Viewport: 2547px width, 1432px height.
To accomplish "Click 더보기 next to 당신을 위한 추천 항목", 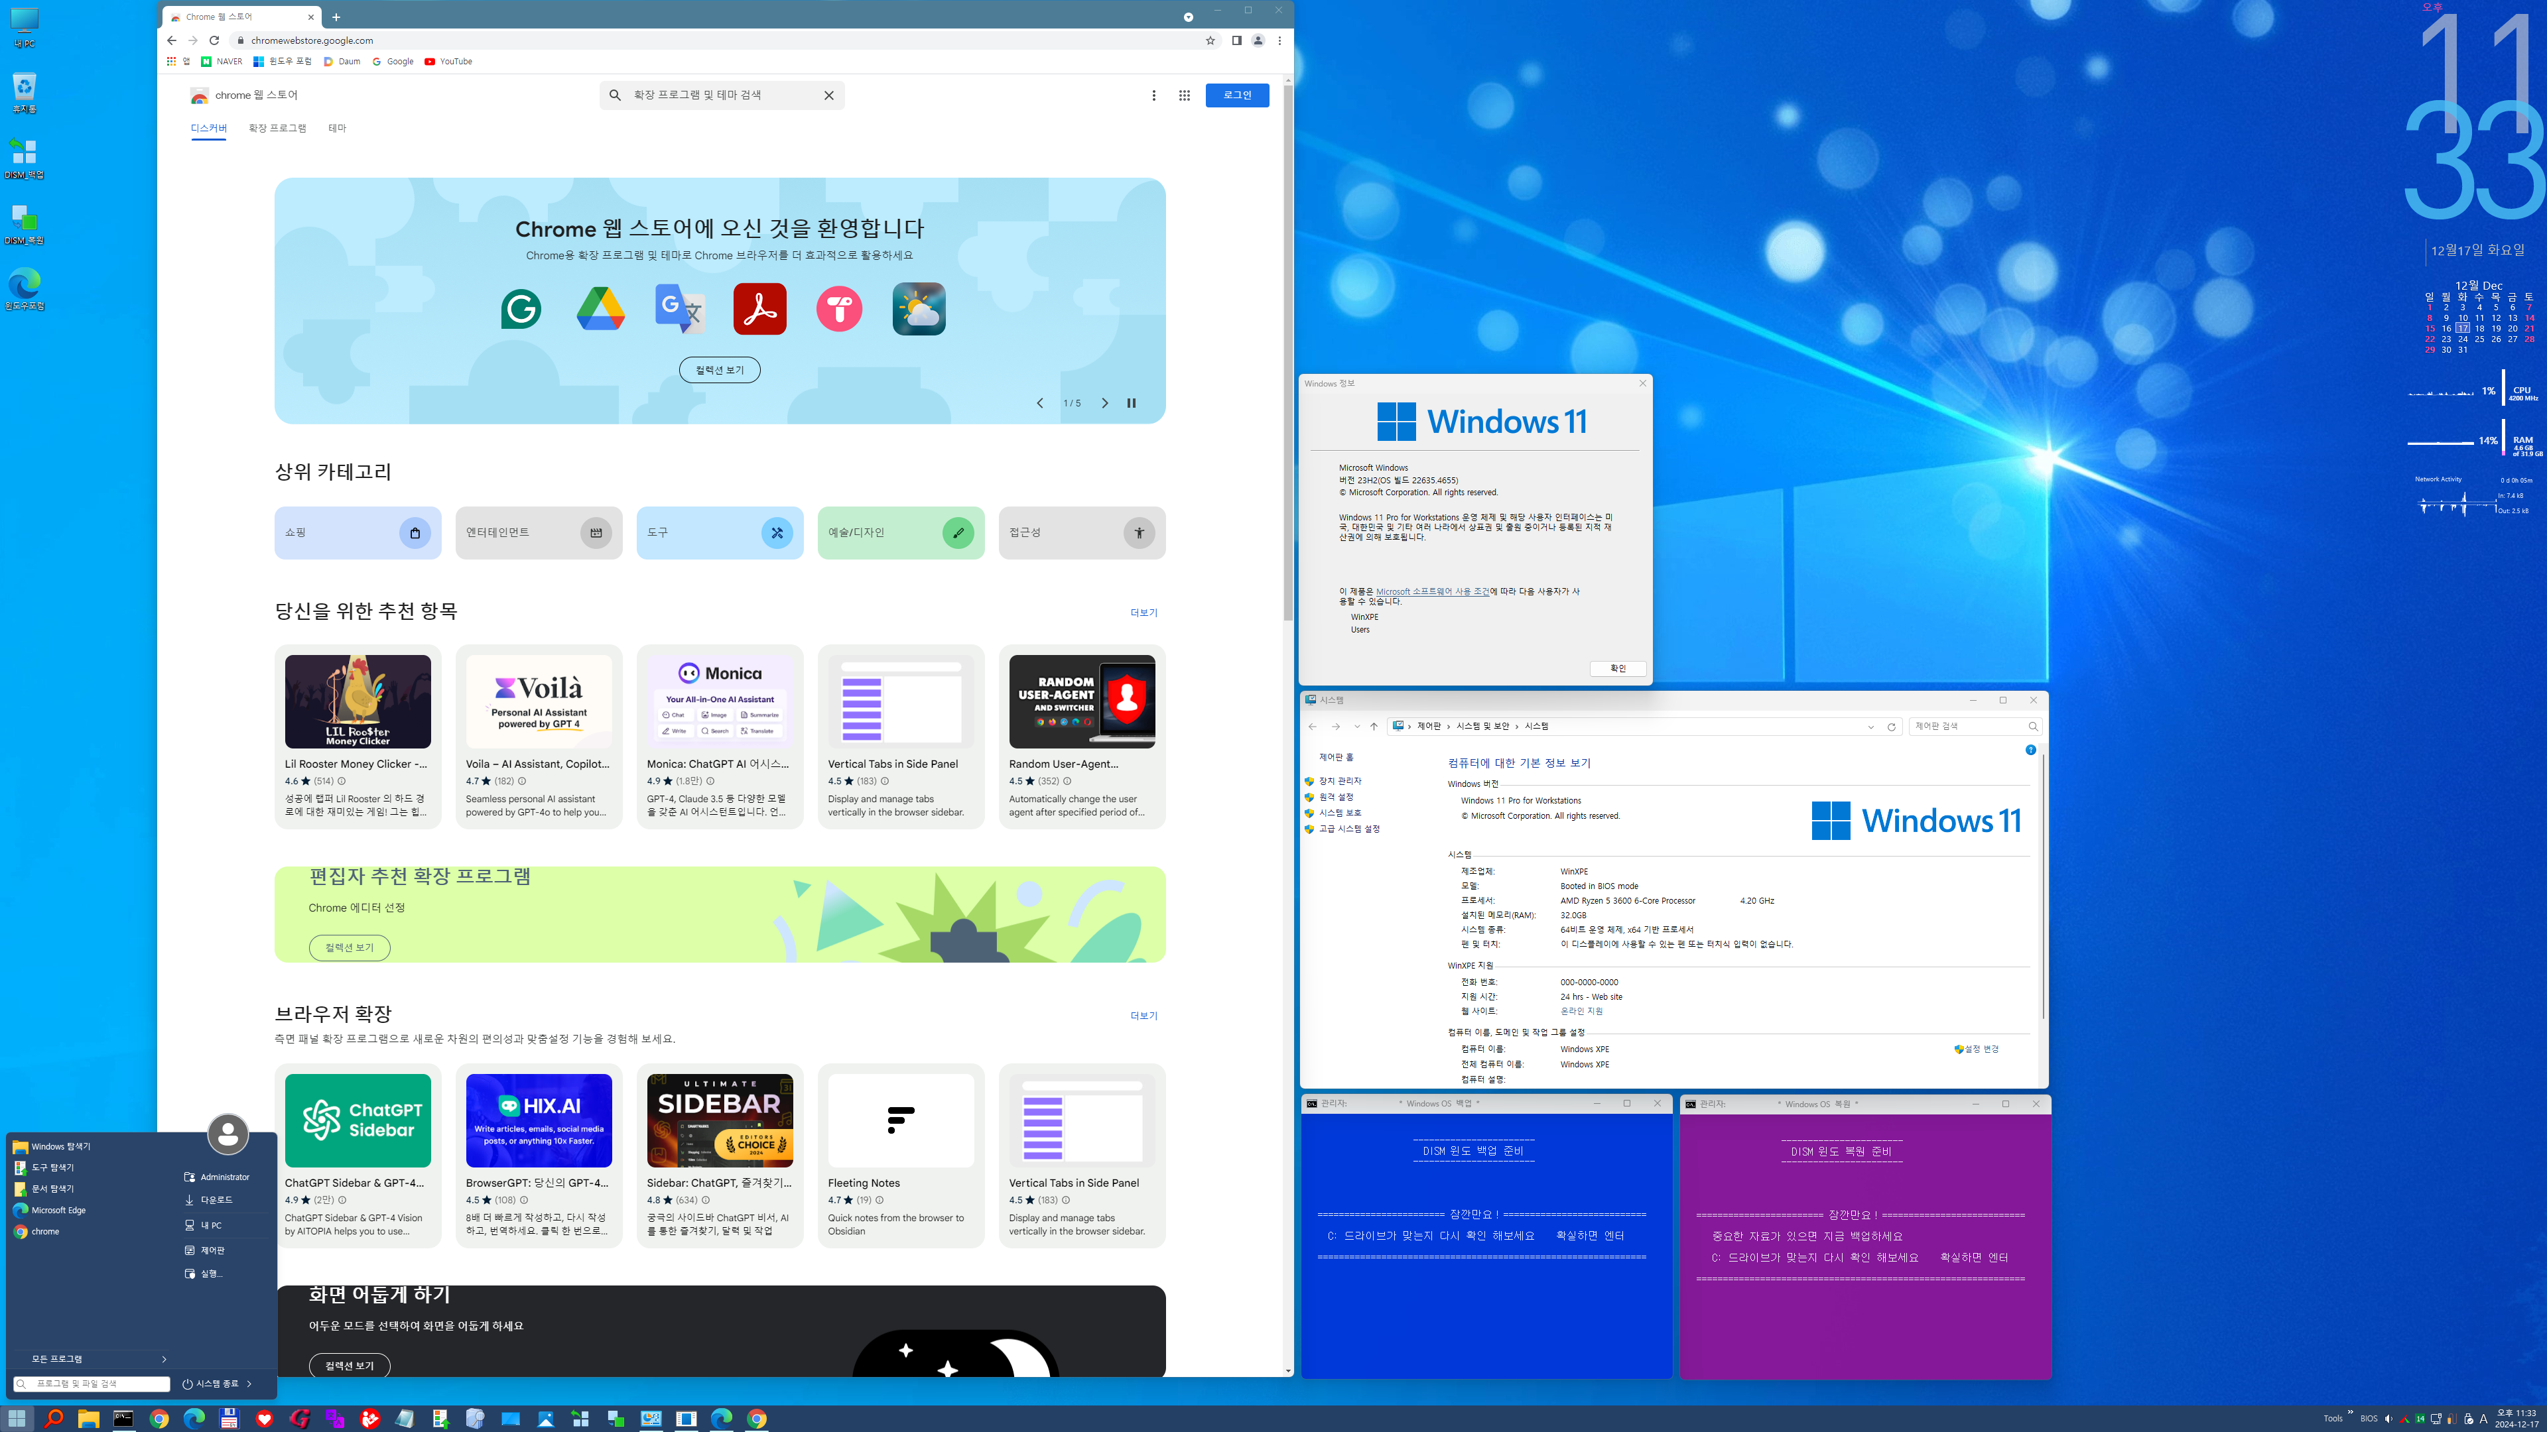I will [1144, 613].
